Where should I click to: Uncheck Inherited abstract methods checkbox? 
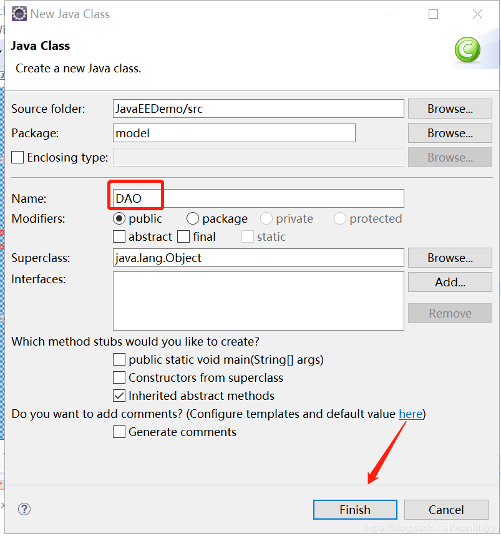pyautogui.click(x=119, y=396)
